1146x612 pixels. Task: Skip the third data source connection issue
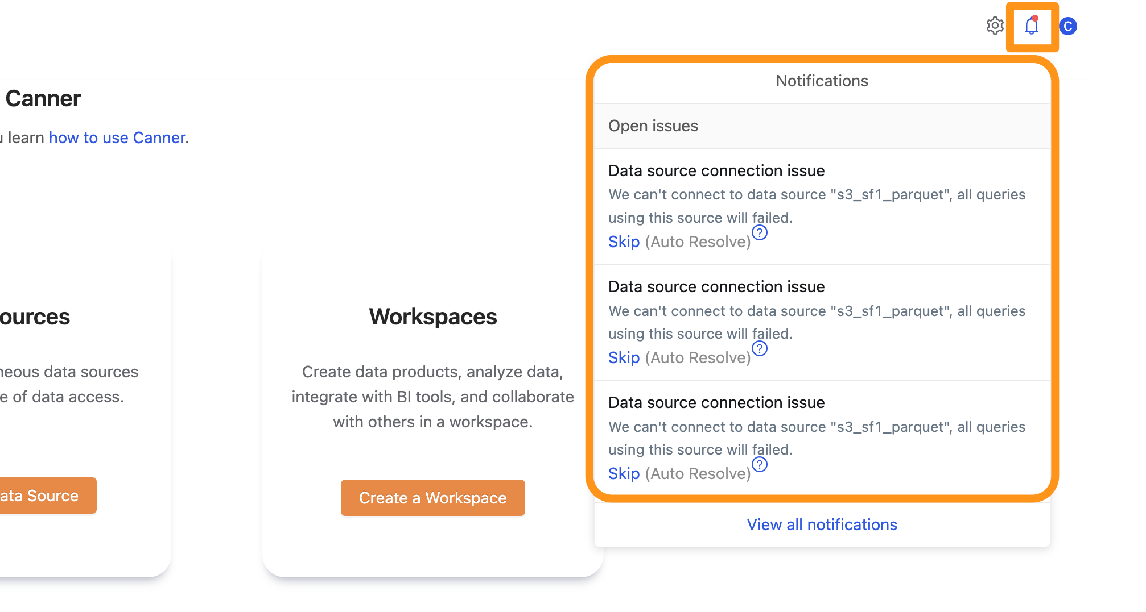tap(624, 473)
